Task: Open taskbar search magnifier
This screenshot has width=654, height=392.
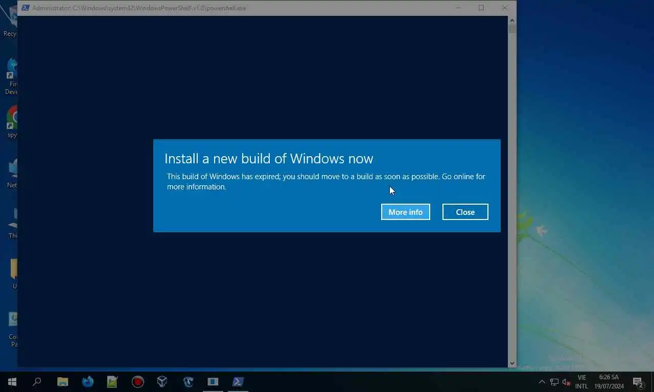Action: pos(37,381)
